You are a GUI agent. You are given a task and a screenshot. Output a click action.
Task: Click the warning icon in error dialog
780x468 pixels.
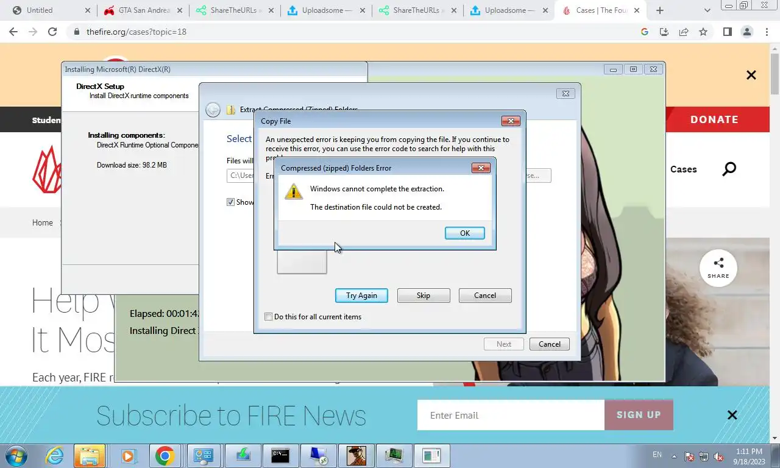coord(294,191)
